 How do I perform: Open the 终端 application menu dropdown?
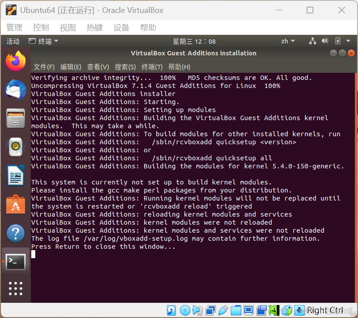(x=44, y=41)
